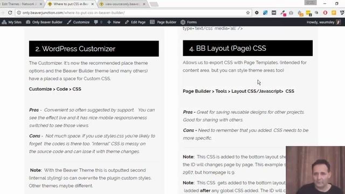Reload the page with the refresh icon
Viewport: 345px width, 194px height.
pyautogui.click(x=10, y=12)
